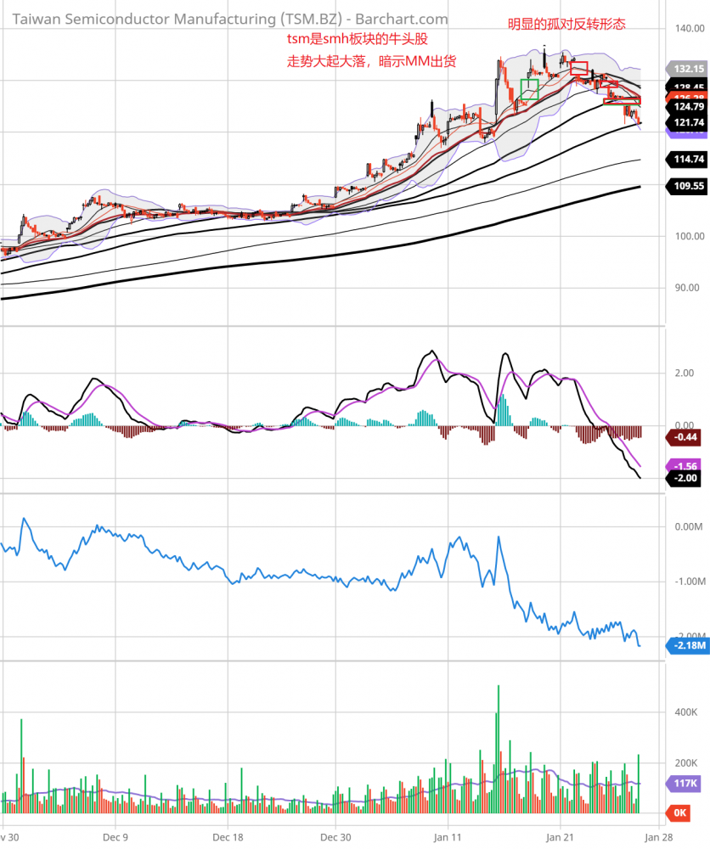Select the red 0K volume tag
This screenshot has height=849, width=710.
680,813
